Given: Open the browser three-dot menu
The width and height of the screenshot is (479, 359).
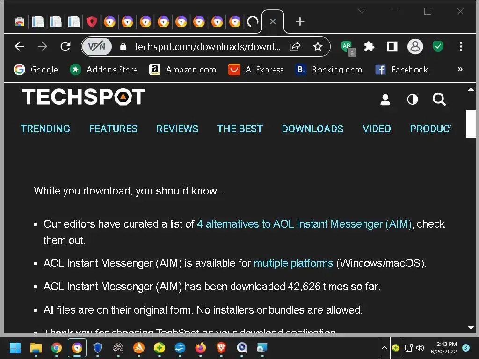Looking at the screenshot, I should point(461,47).
